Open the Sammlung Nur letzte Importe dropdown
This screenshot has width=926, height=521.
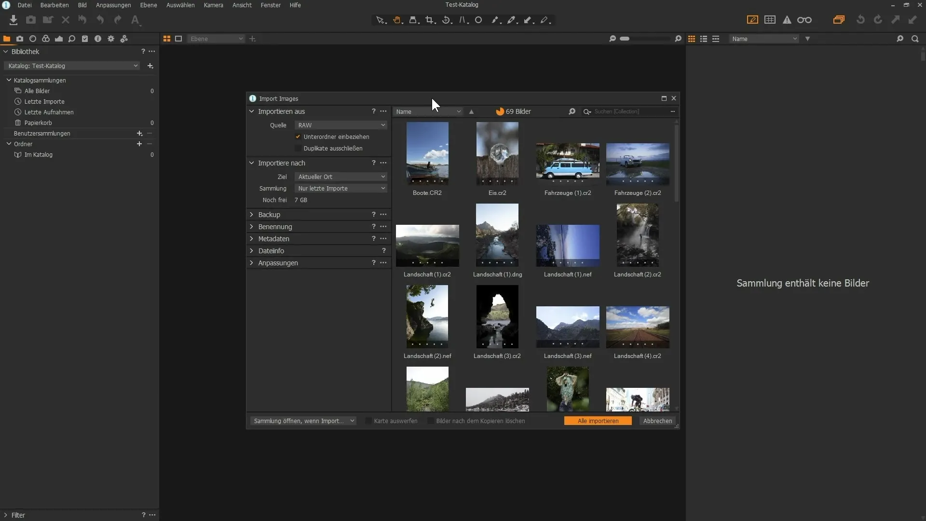click(341, 188)
